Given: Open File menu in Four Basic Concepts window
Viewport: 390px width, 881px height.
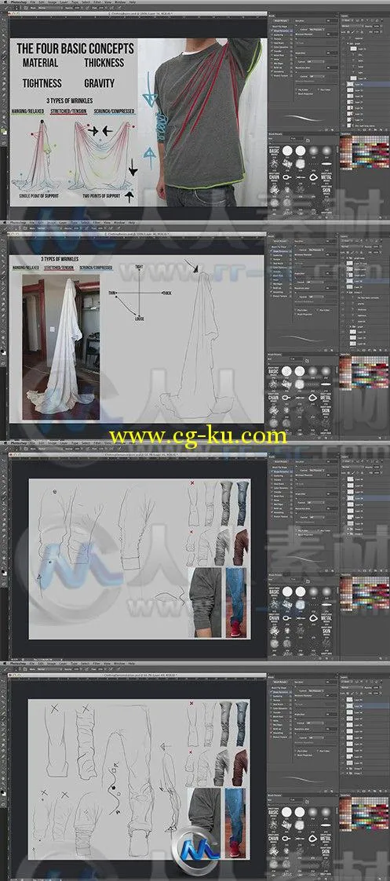Looking at the screenshot, I should pyautogui.click(x=32, y=2).
